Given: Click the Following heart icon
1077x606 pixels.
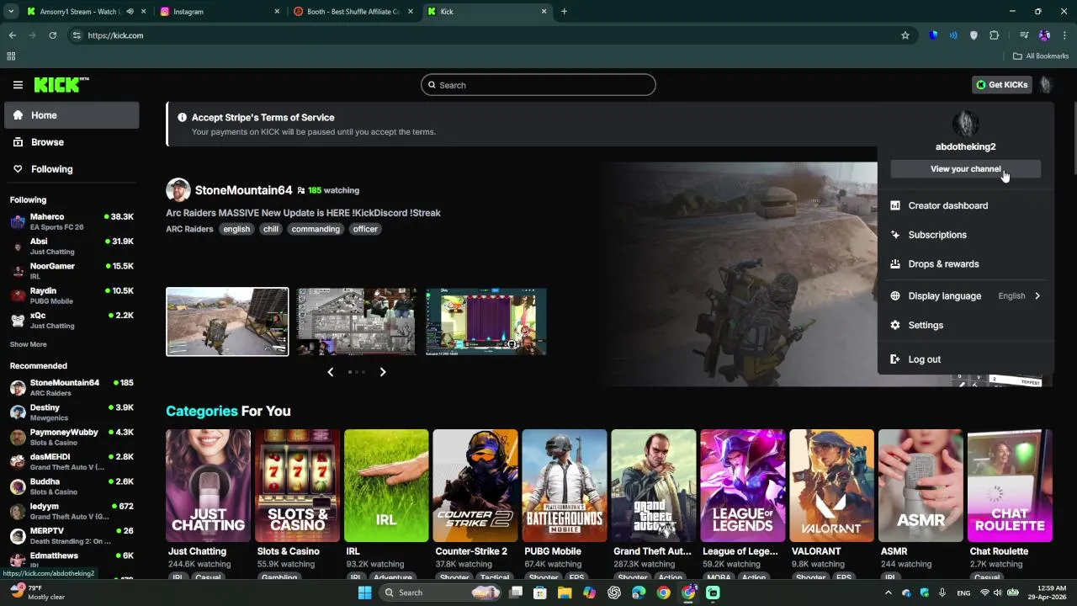Looking at the screenshot, I should pyautogui.click(x=19, y=169).
